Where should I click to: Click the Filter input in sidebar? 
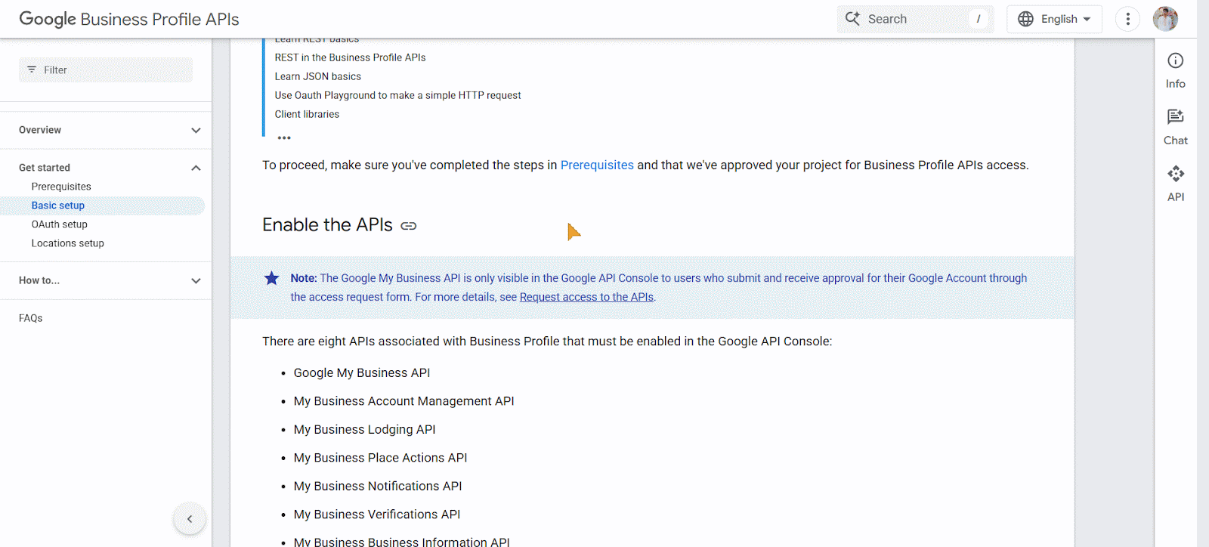click(106, 70)
